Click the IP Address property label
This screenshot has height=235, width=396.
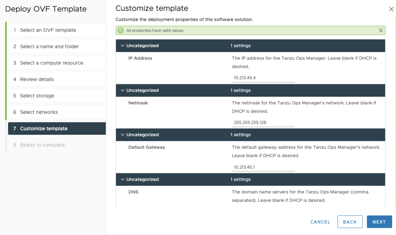140,58
